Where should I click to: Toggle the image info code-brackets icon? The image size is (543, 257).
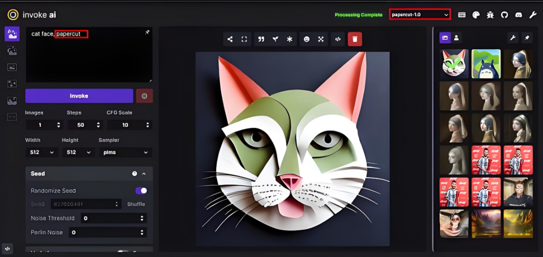coord(337,39)
